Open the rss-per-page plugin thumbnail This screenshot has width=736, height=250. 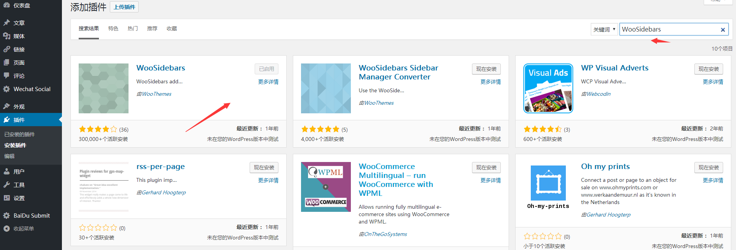tap(104, 187)
